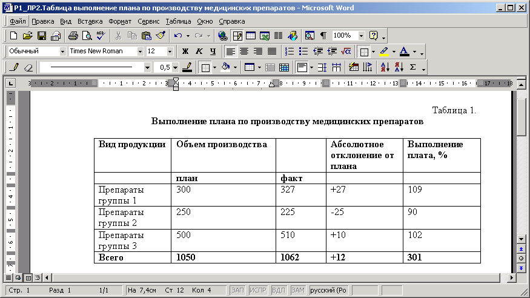Merge the selected table cells
Image resolution: width=530 pixels, height=298 pixels.
click(270, 67)
